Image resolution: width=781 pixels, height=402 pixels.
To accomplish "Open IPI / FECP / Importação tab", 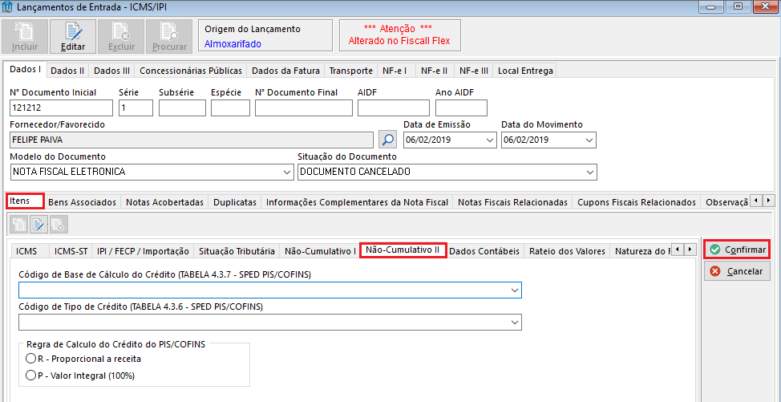I will click(x=143, y=251).
